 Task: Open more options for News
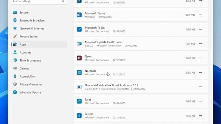coord(201,58)
